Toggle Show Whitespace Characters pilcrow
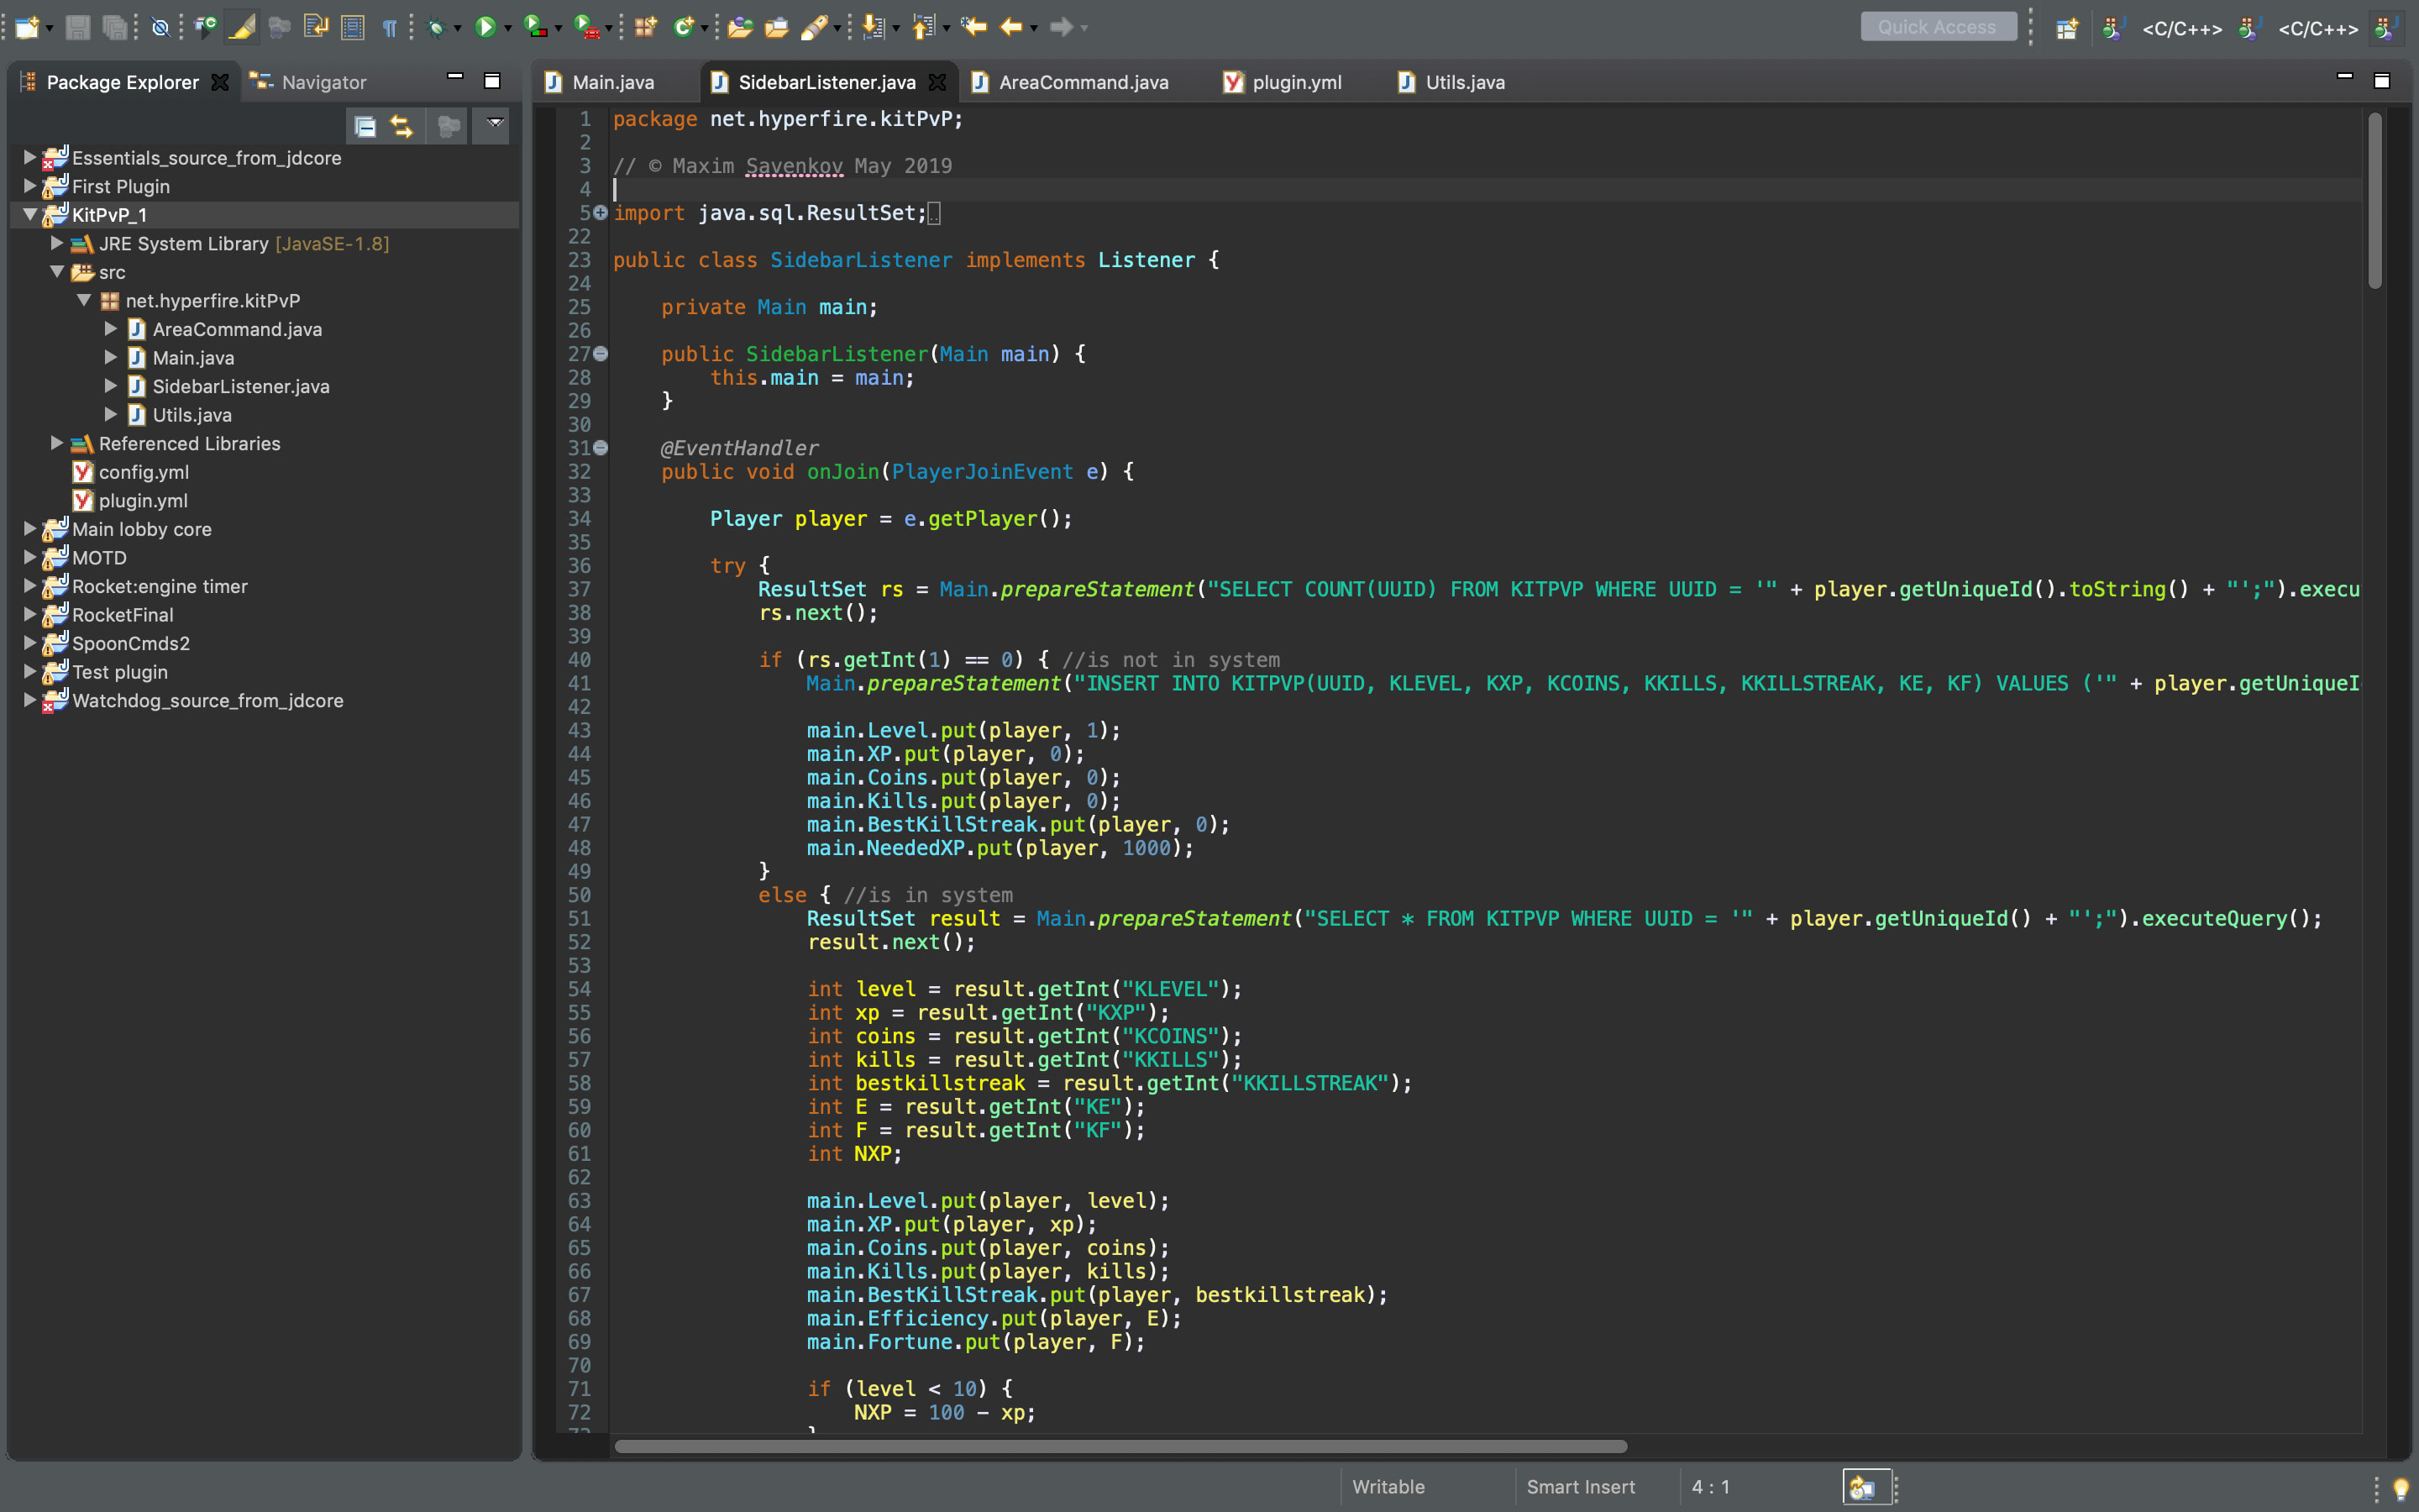2419x1512 pixels. click(390, 27)
